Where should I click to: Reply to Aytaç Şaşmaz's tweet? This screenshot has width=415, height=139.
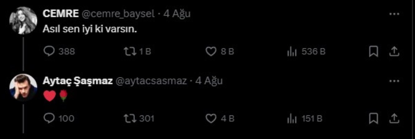tap(59, 118)
